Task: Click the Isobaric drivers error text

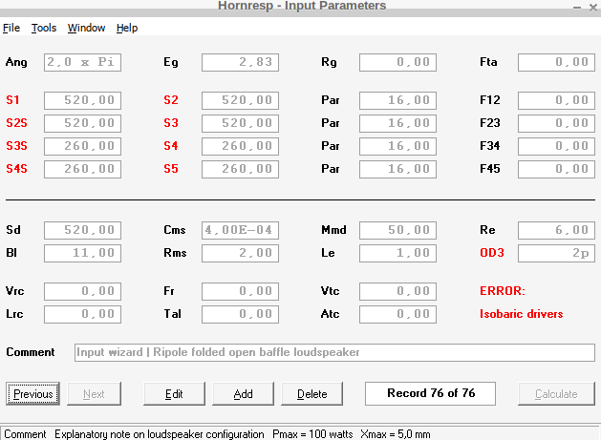Action: [x=522, y=314]
